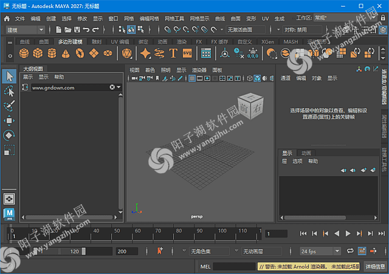This screenshot has height=274, width=389.
Task: Play the animation backwards
Action: (x=337, y=233)
